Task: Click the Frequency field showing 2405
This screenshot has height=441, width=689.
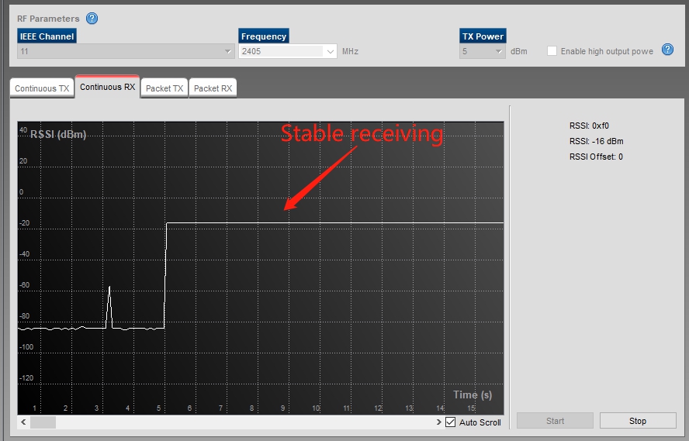Action: [279, 51]
